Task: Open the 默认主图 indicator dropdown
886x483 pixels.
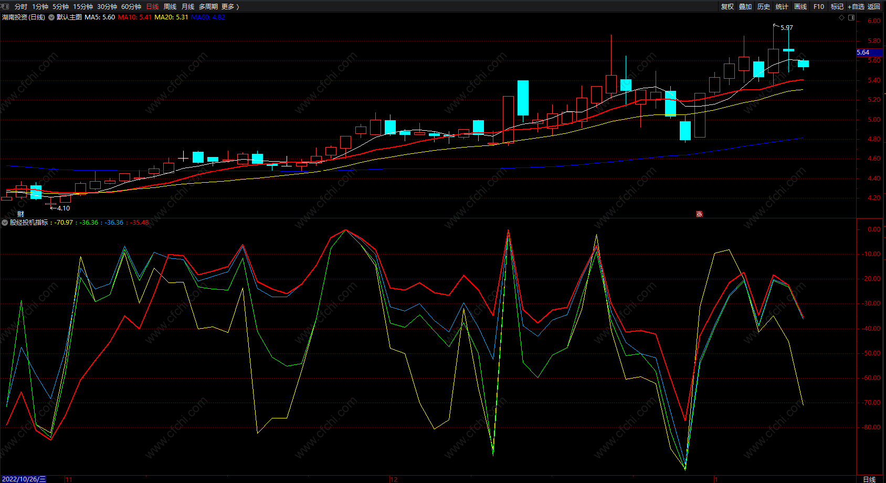Action: 51,17
